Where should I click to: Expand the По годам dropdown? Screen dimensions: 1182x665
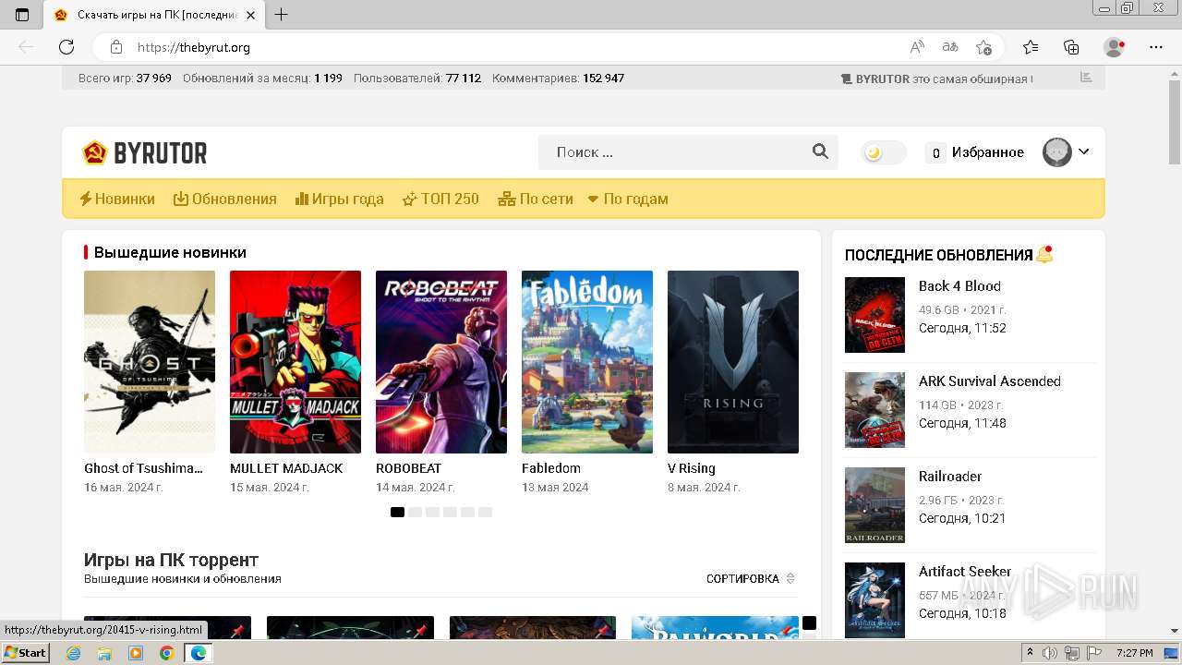628,199
